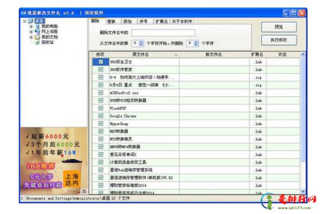The height and width of the screenshot is (214, 322).
Task: Click the app icon in title bar
Action: coord(24,13)
